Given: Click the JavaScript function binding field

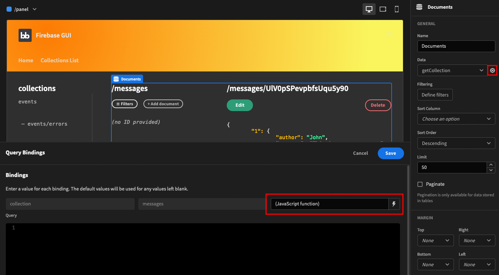Looking at the screenshot, I should [329, 204].
